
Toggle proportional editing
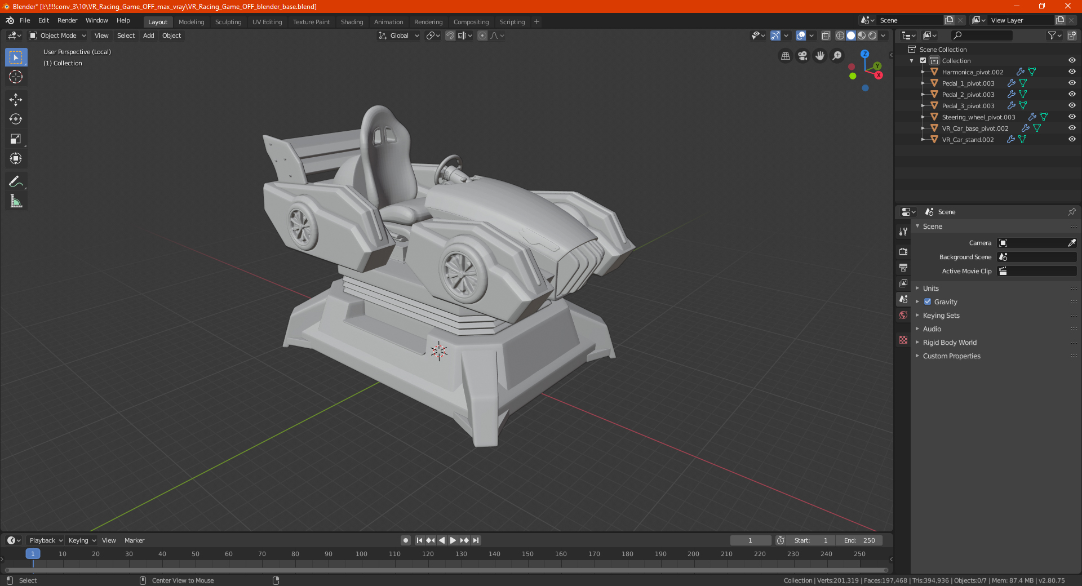(x=482, y=35)
